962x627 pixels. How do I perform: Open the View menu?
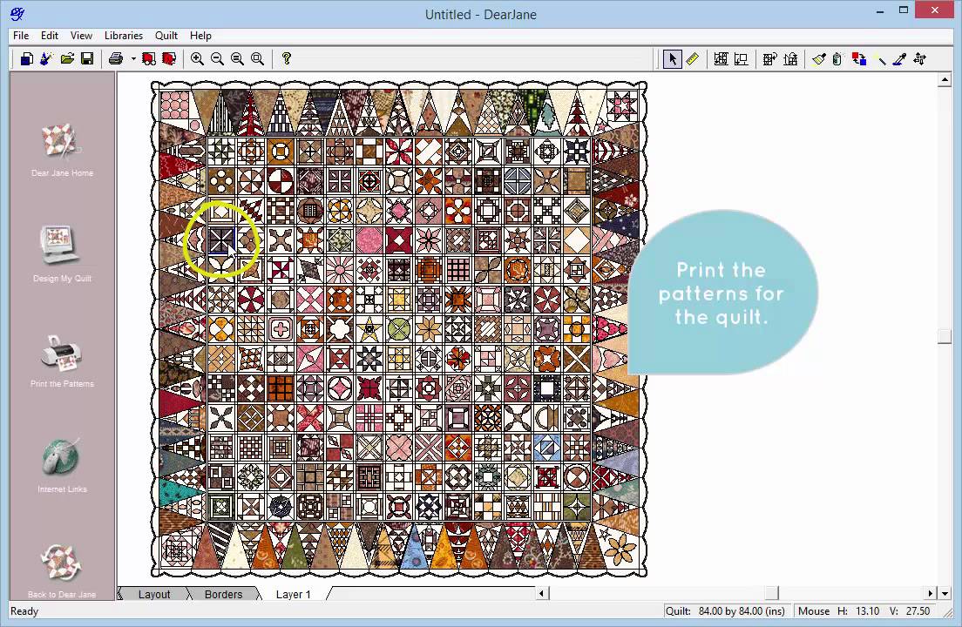click(81, 36)
